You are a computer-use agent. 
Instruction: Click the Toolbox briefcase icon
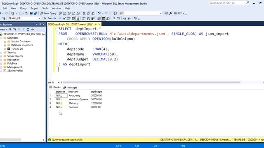coord(175,13)
